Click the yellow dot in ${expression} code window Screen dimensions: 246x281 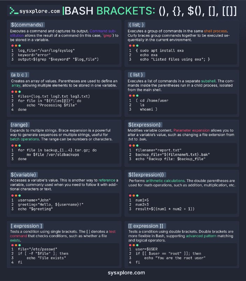(134, 145)
